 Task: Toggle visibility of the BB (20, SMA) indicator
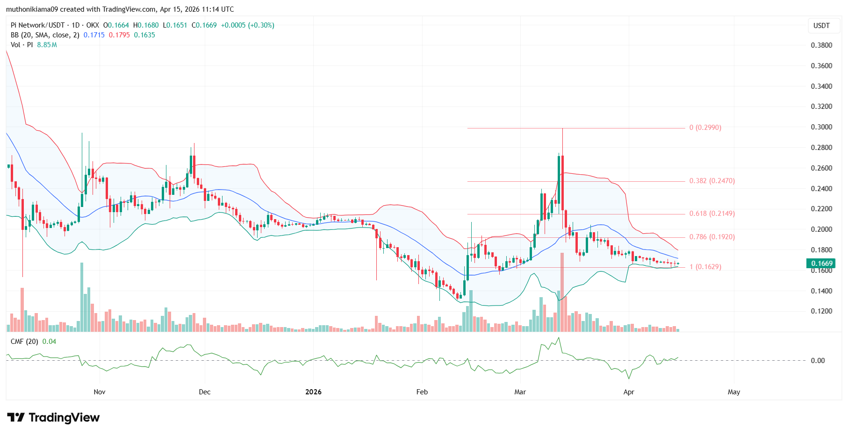coord(44,35)
